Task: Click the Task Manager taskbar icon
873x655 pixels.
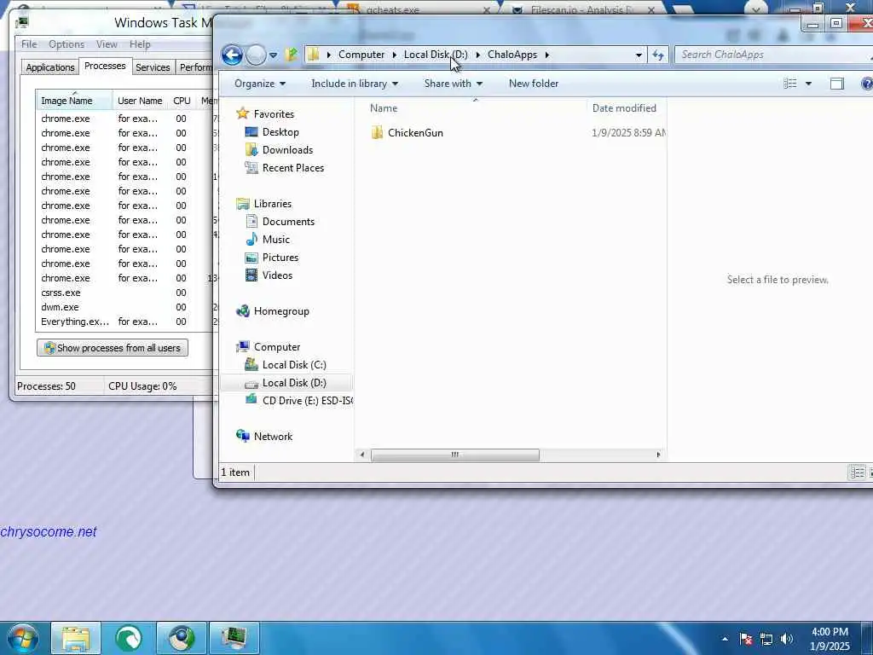Action: (234, 638)
